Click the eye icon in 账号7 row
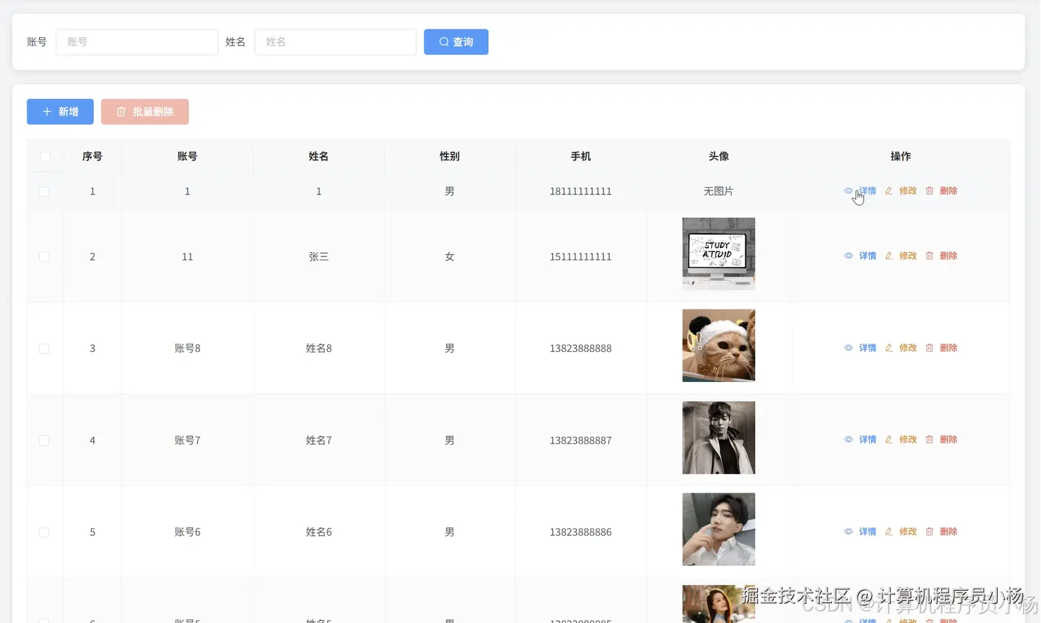Viewport: 1041px width, 623px height. pyautogui.click(x=848, y=440)
